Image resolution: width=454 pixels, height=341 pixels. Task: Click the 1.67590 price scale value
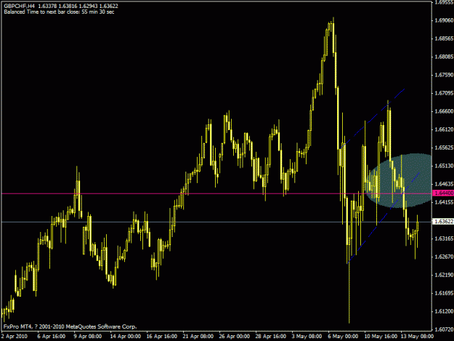(x=444, y=75)
